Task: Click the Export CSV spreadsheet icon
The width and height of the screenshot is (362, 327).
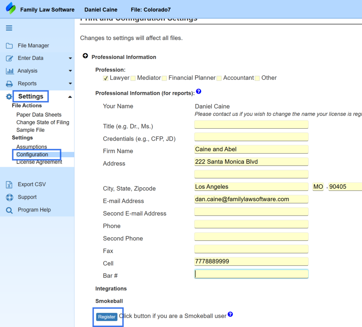Action: tap(10, 185)
